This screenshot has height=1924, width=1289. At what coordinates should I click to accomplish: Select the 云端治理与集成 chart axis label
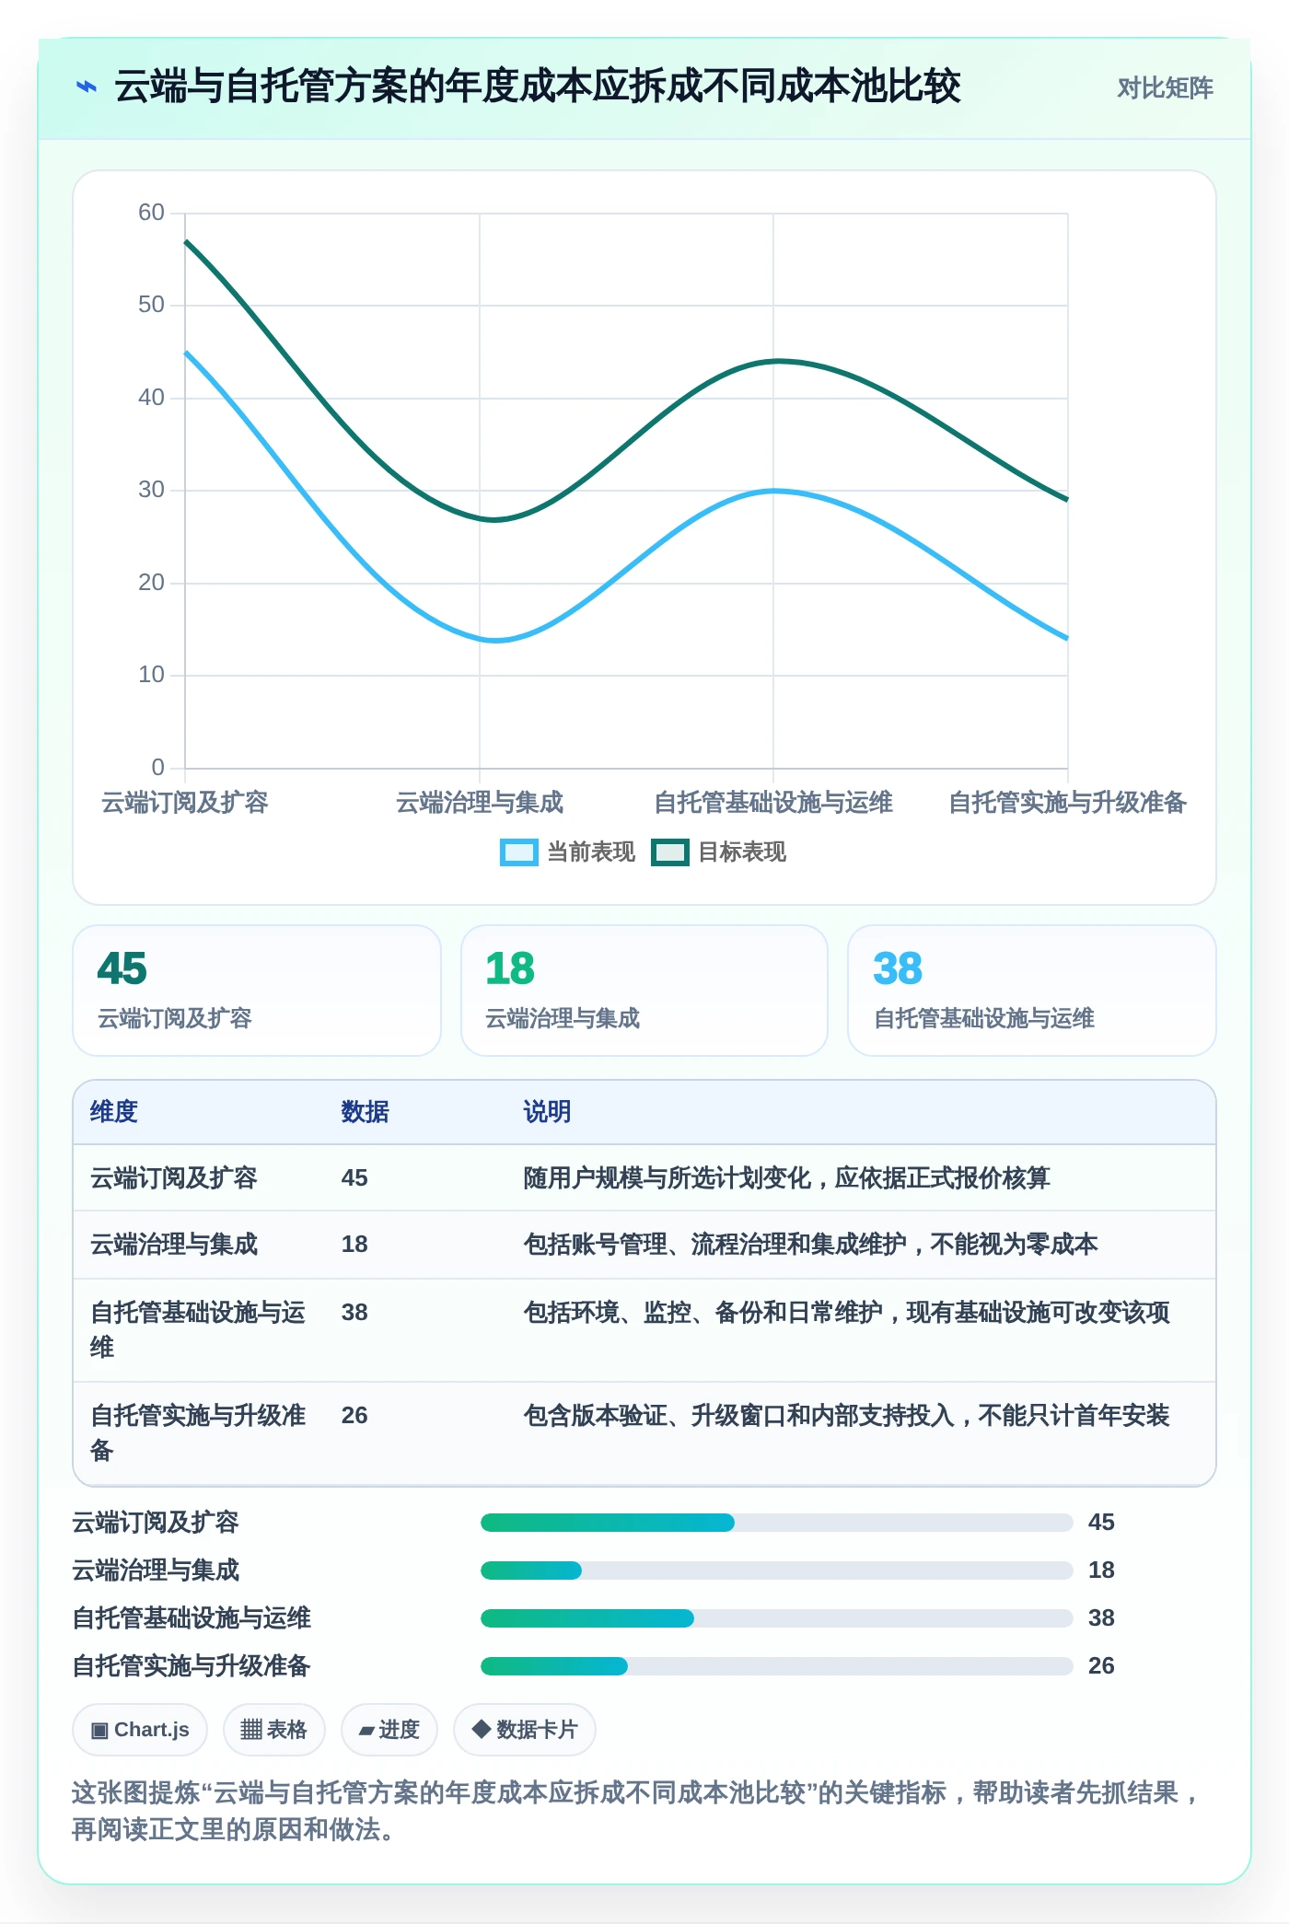pos(480,803)
